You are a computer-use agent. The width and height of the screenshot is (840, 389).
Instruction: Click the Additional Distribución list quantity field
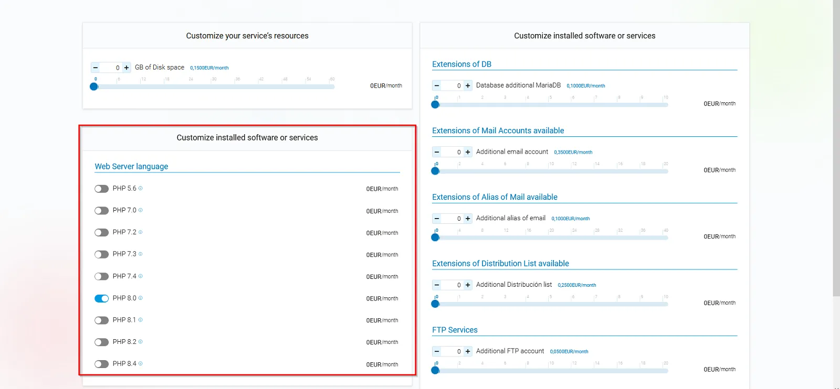[x=453, y=285]
